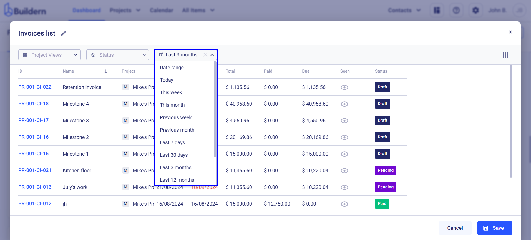531x240 pixels.
Task: Select Today option
Action: tap(167, 80)
